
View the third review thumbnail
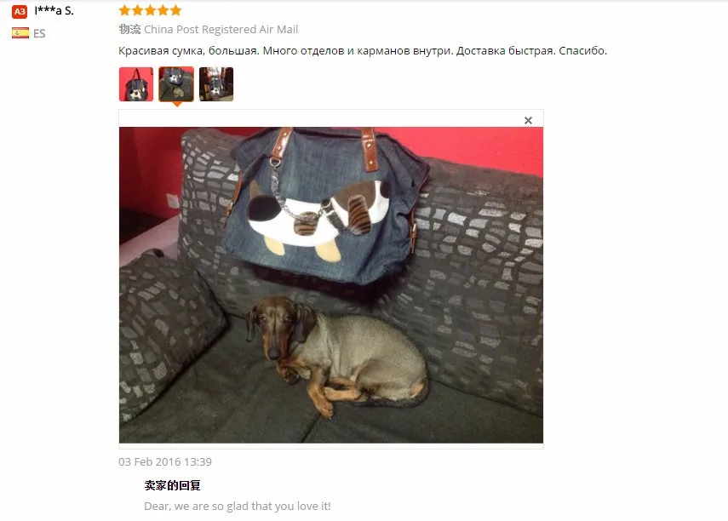[216, 84]
